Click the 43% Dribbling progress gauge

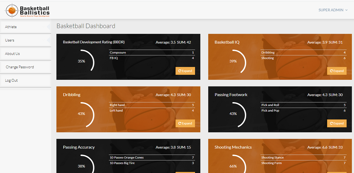point(82,114)
